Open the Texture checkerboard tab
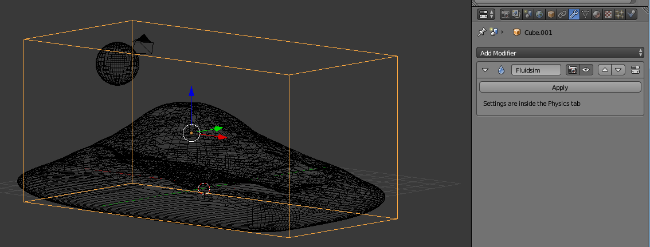 [x=608, y=14]
